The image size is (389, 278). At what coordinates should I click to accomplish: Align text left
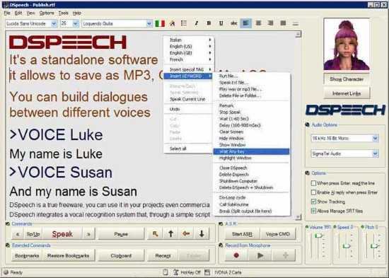click(x=246, y=23)
